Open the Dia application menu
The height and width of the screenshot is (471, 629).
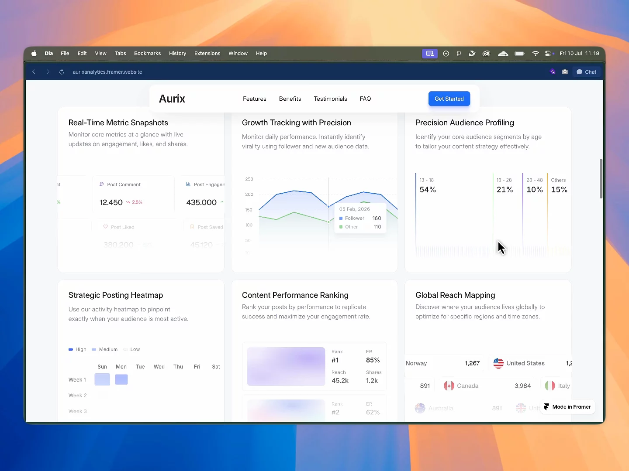click(x=48, y=53)
